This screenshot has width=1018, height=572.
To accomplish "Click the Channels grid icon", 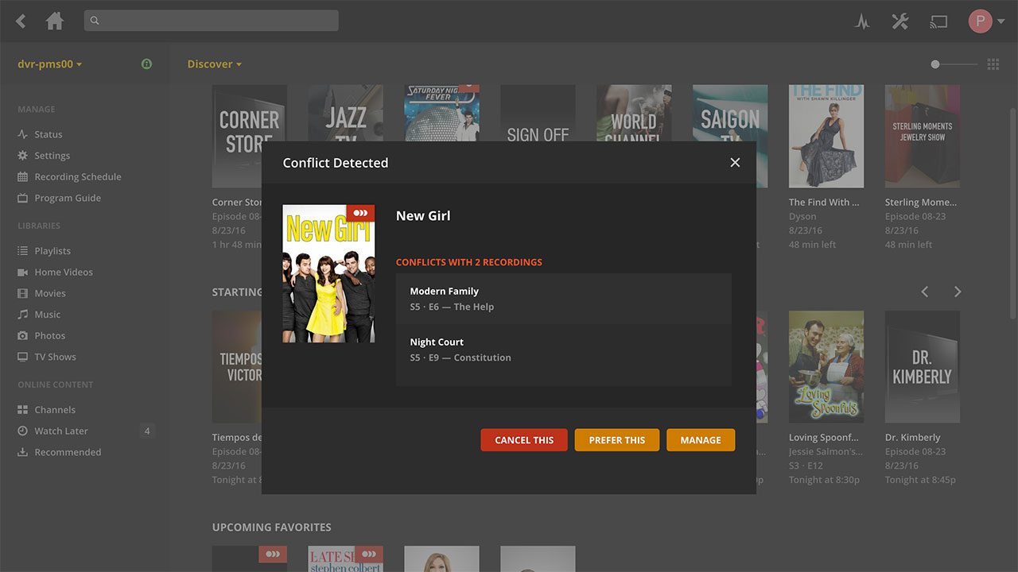I will (x=23, y=410).
